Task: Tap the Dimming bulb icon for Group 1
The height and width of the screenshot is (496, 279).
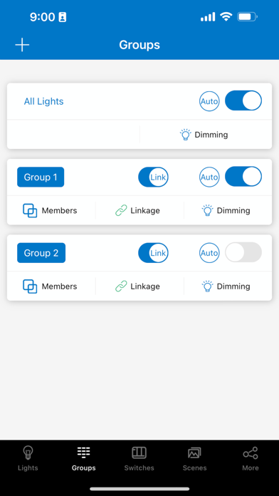Action: click(208, 211)
